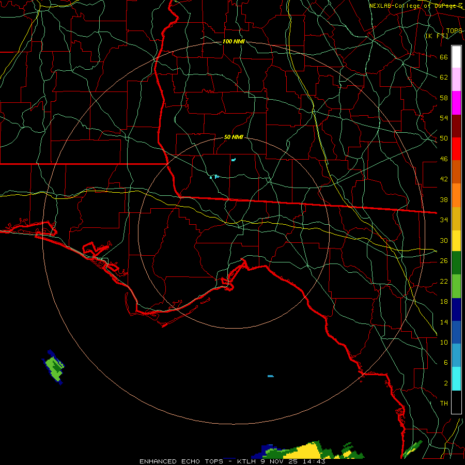Viewport: 465px width, 465px height.
Task: Click the "38" legend value
Action: [x=444, y=199]
